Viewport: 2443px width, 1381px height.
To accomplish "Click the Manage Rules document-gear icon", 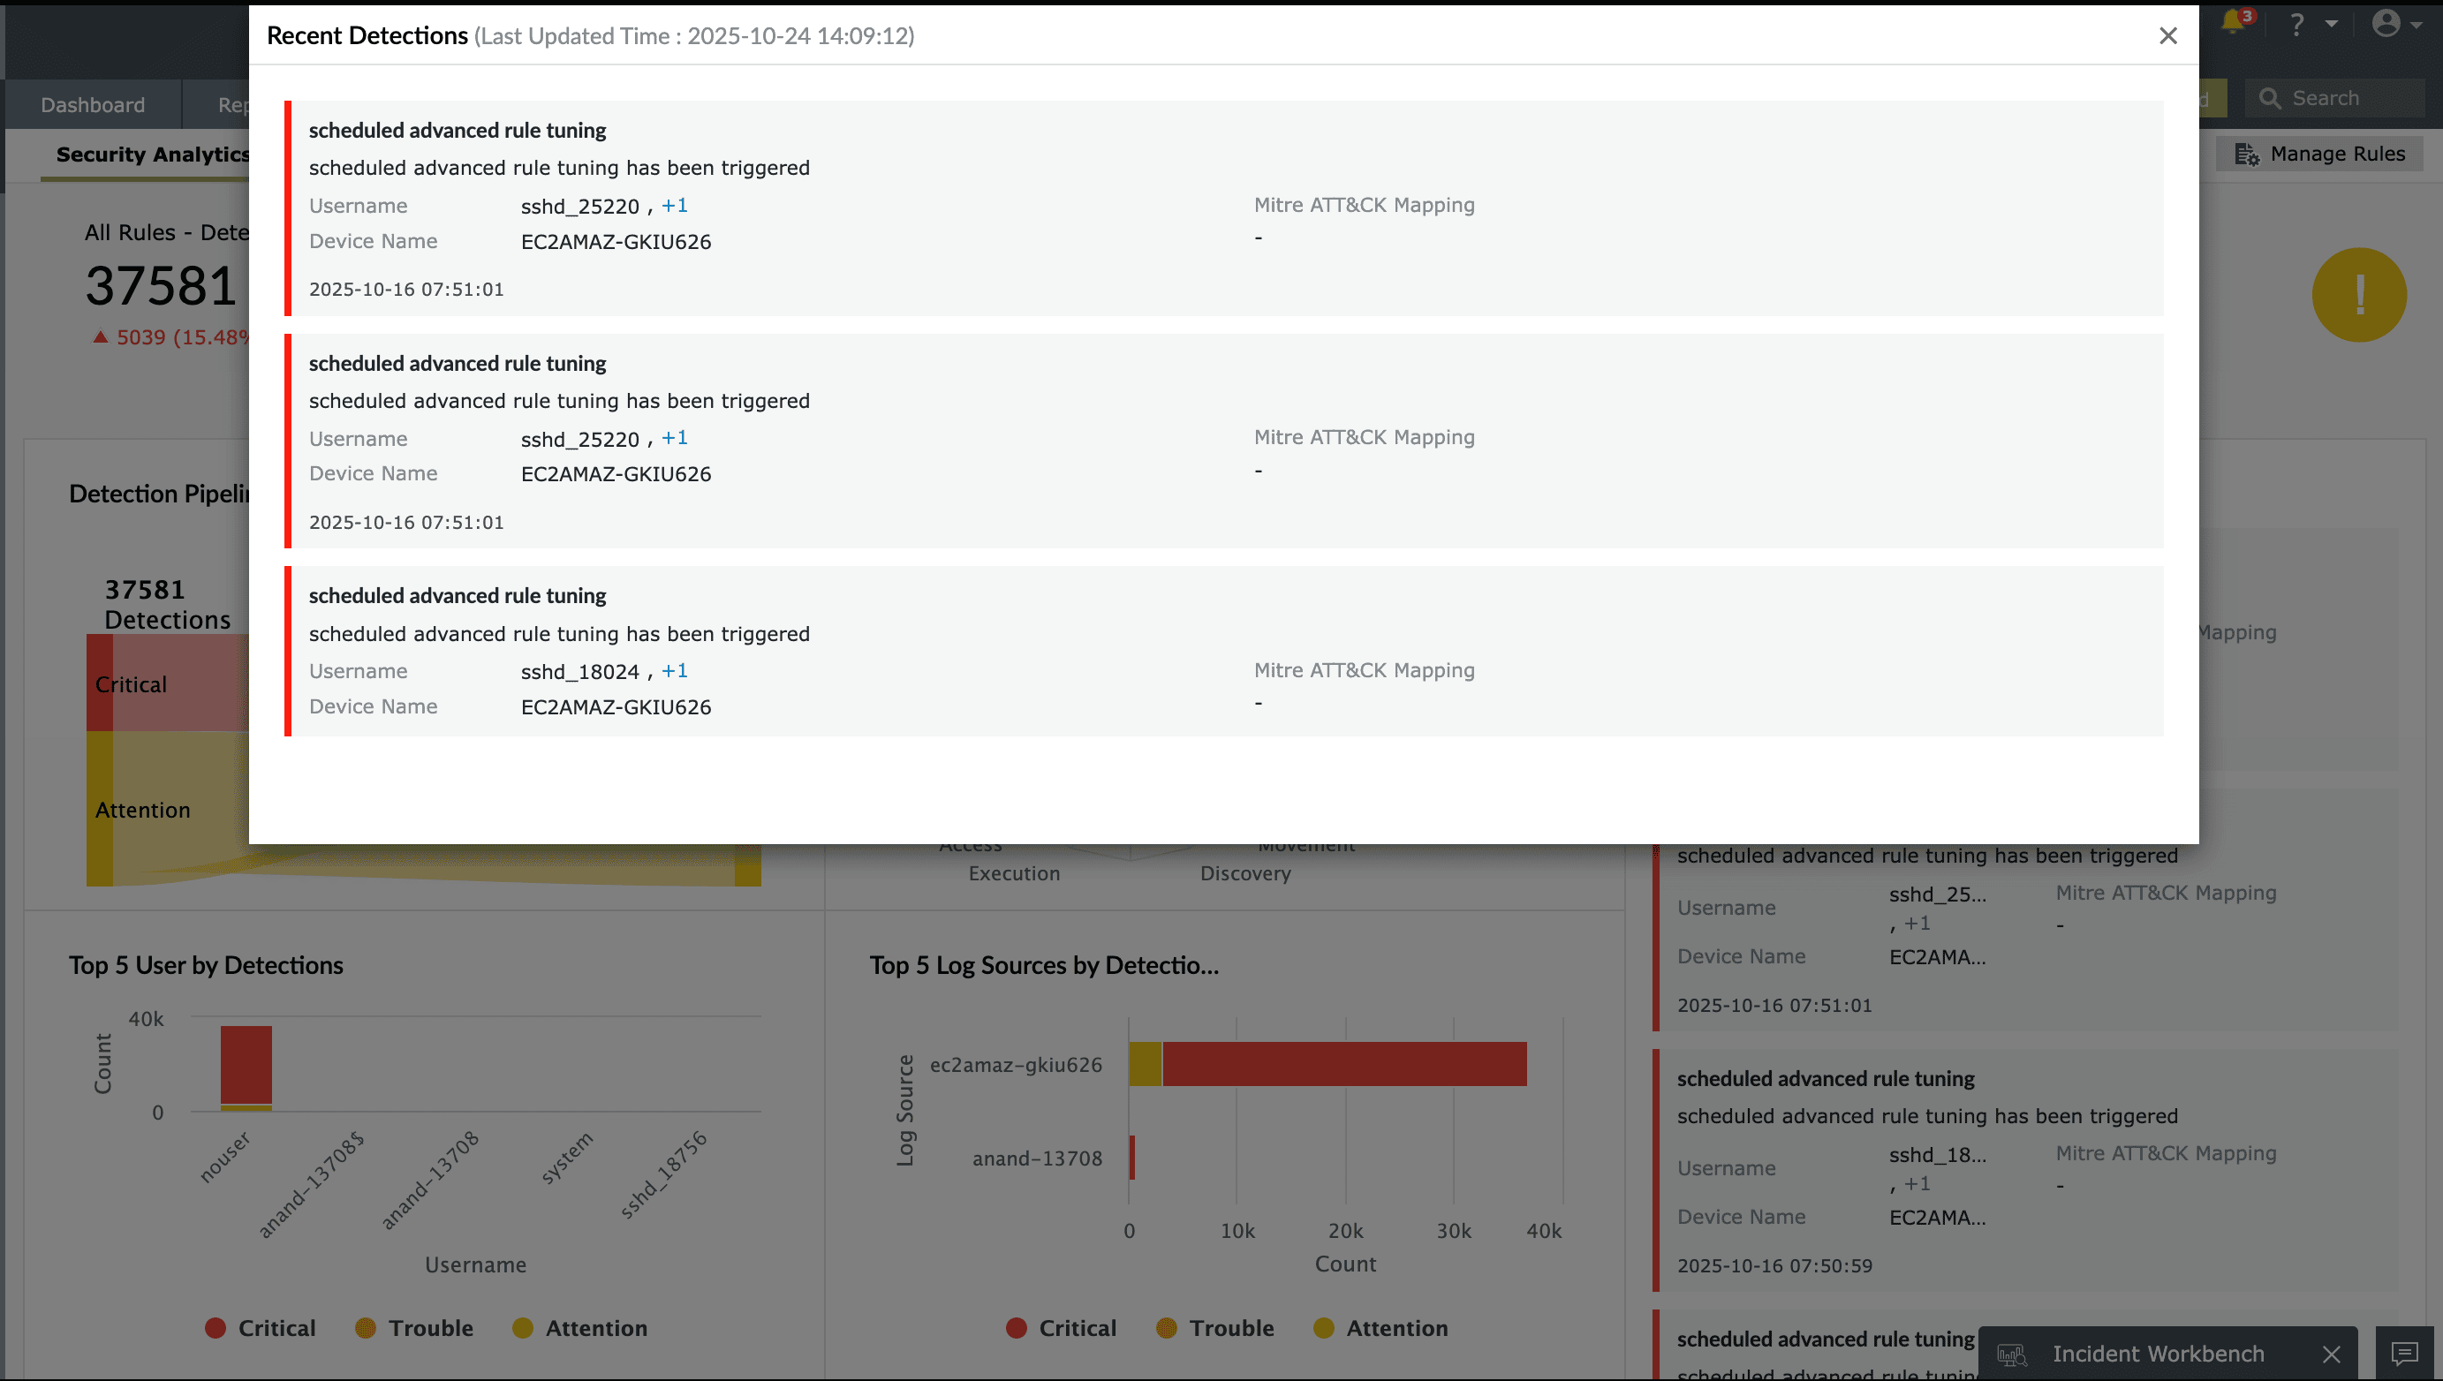I will [x=2248, y=154].
